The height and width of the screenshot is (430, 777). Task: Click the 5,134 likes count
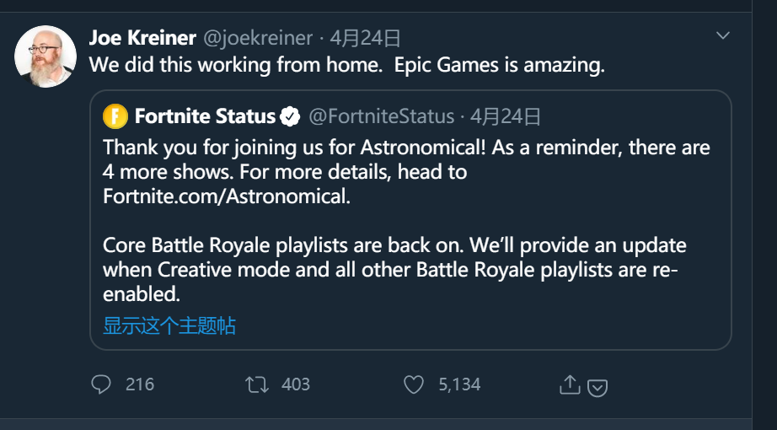459,384
